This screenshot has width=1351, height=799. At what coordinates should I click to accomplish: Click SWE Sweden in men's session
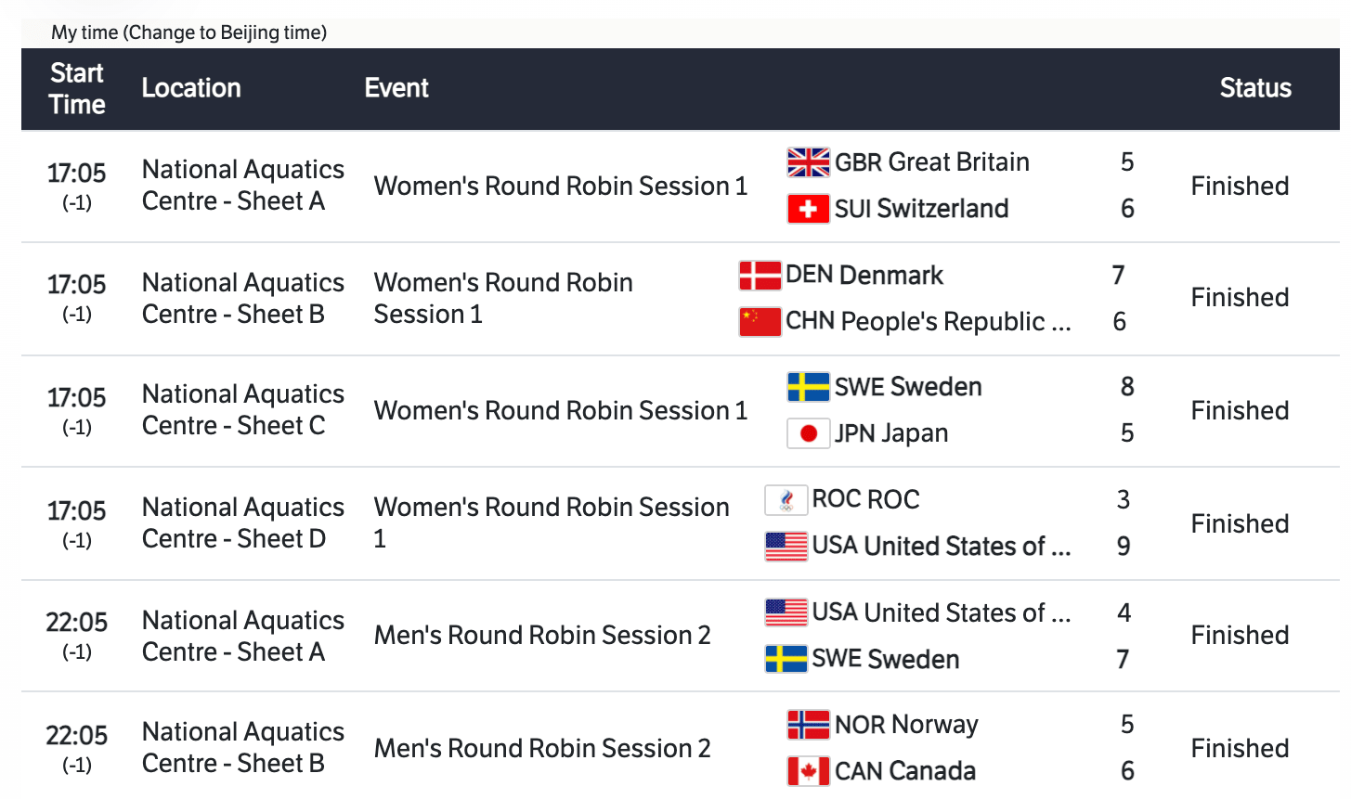[x=885, y=660]
